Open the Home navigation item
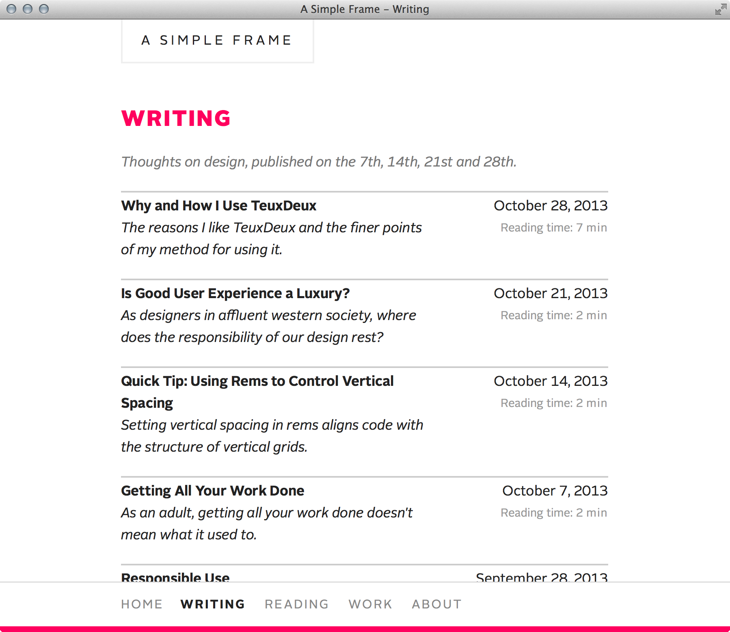730x632 pixels. click(x=142, y=604)
